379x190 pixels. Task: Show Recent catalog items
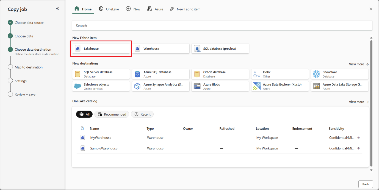click(x=142, y=114)
